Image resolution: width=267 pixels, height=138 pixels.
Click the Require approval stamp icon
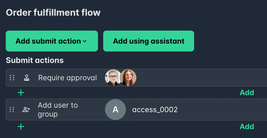tap(27, 78)
